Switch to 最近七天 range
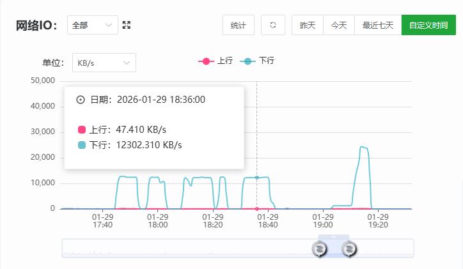463x269 pixels. point(378,25)
